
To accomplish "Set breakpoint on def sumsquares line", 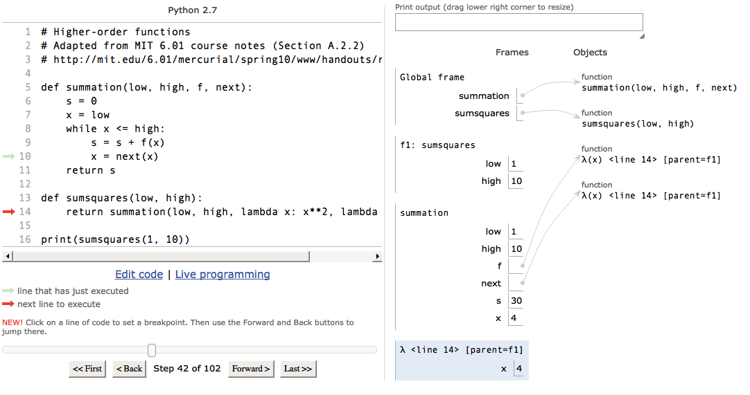I will pos(121,198).
